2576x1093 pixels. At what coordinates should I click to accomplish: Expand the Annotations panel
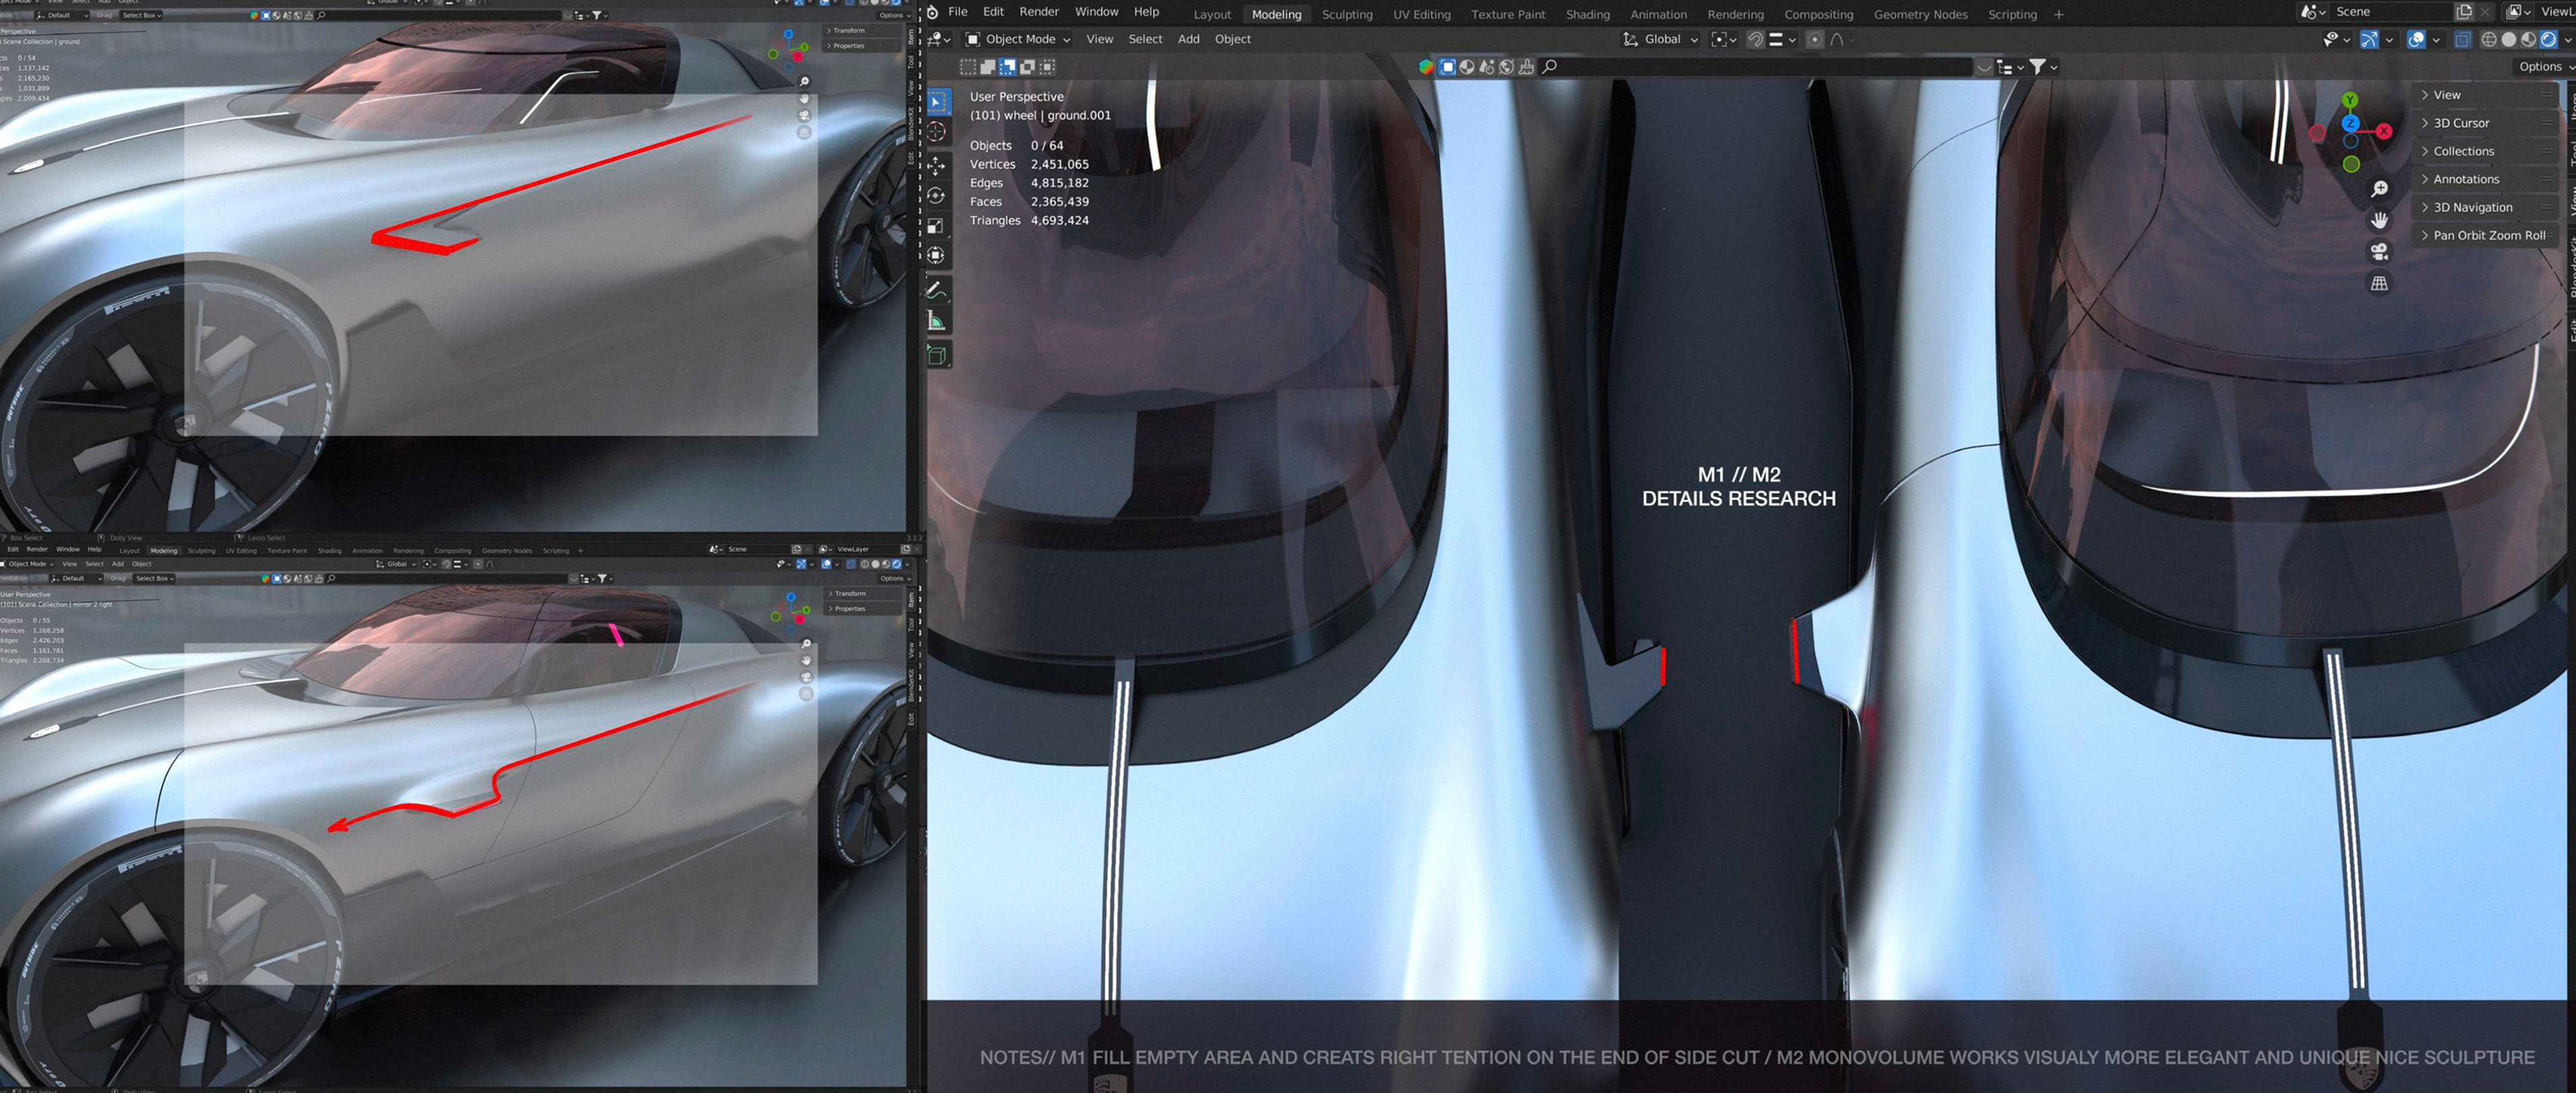pos(2484,179)
